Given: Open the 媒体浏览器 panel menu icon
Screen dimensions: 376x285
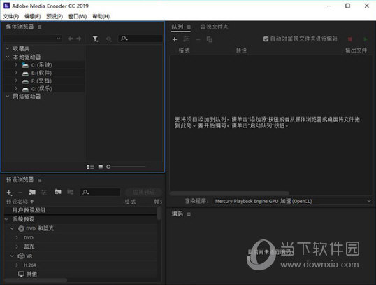Looking at the screenshot, I should (x=40, y=27).
